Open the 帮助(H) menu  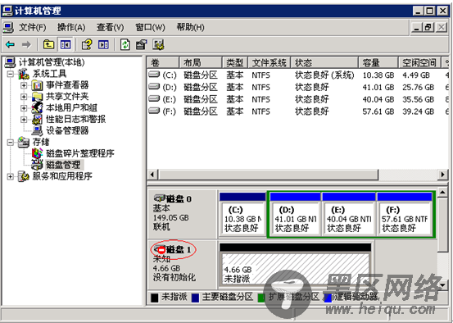click(190, 28)
